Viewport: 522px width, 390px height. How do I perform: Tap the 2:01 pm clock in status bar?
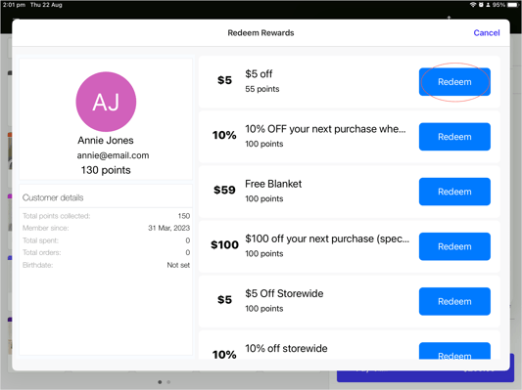tap(14, 5)
